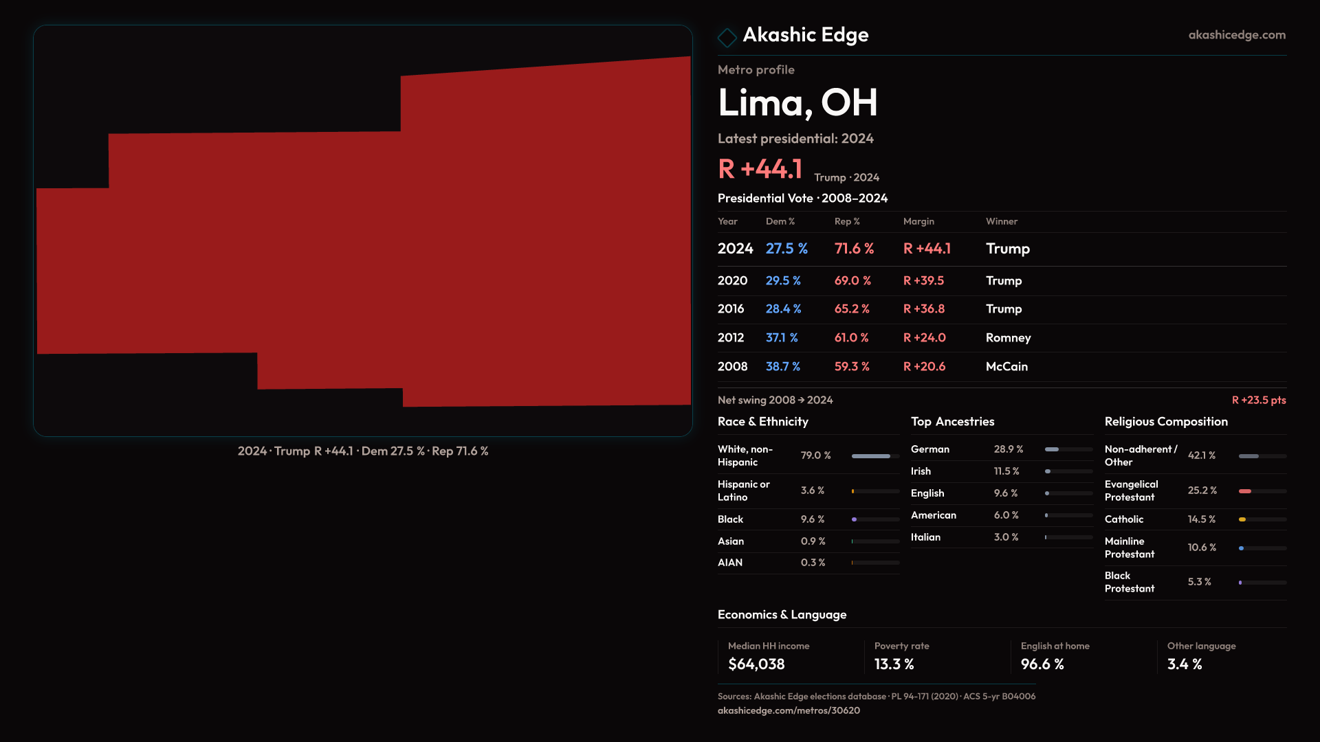Select the 2008 McCain result row

pos(1001,367)
